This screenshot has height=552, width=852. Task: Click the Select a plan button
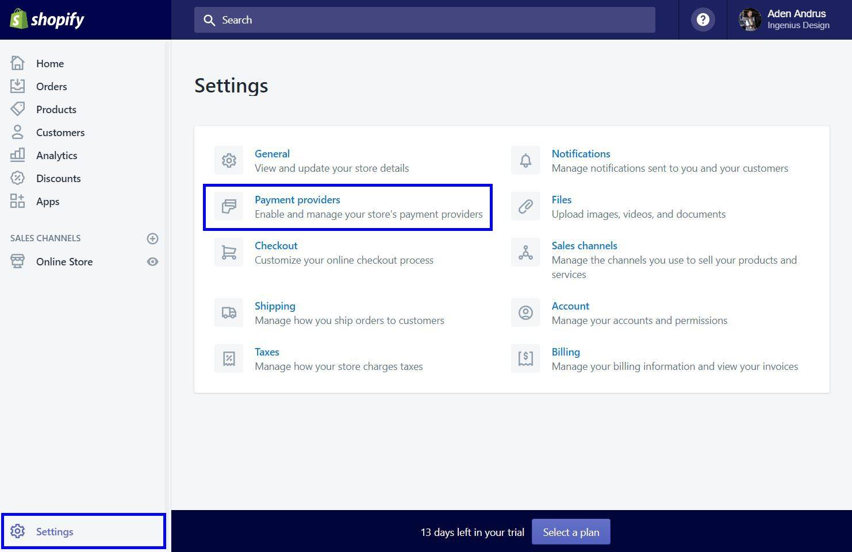coord(571,532)
